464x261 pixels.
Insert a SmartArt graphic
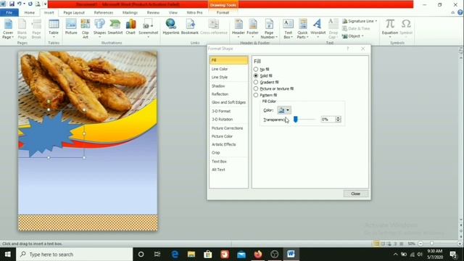tap(115, 27)
